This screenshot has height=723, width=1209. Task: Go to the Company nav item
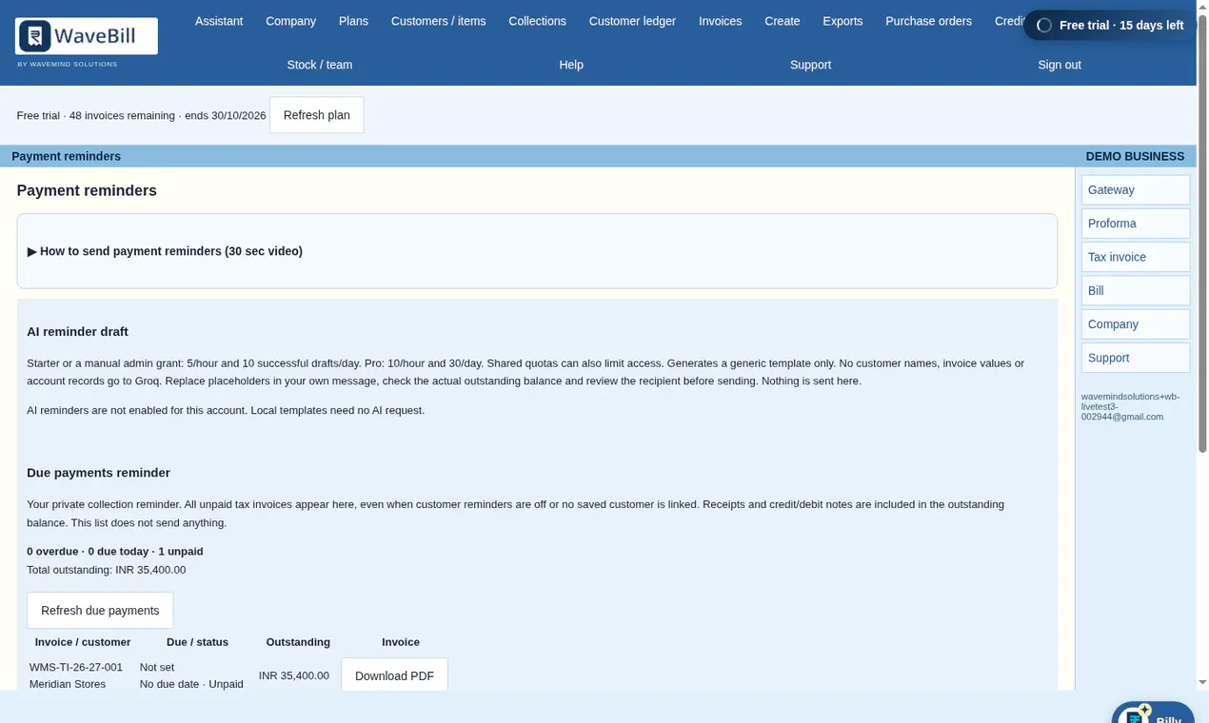click(290, 21)
